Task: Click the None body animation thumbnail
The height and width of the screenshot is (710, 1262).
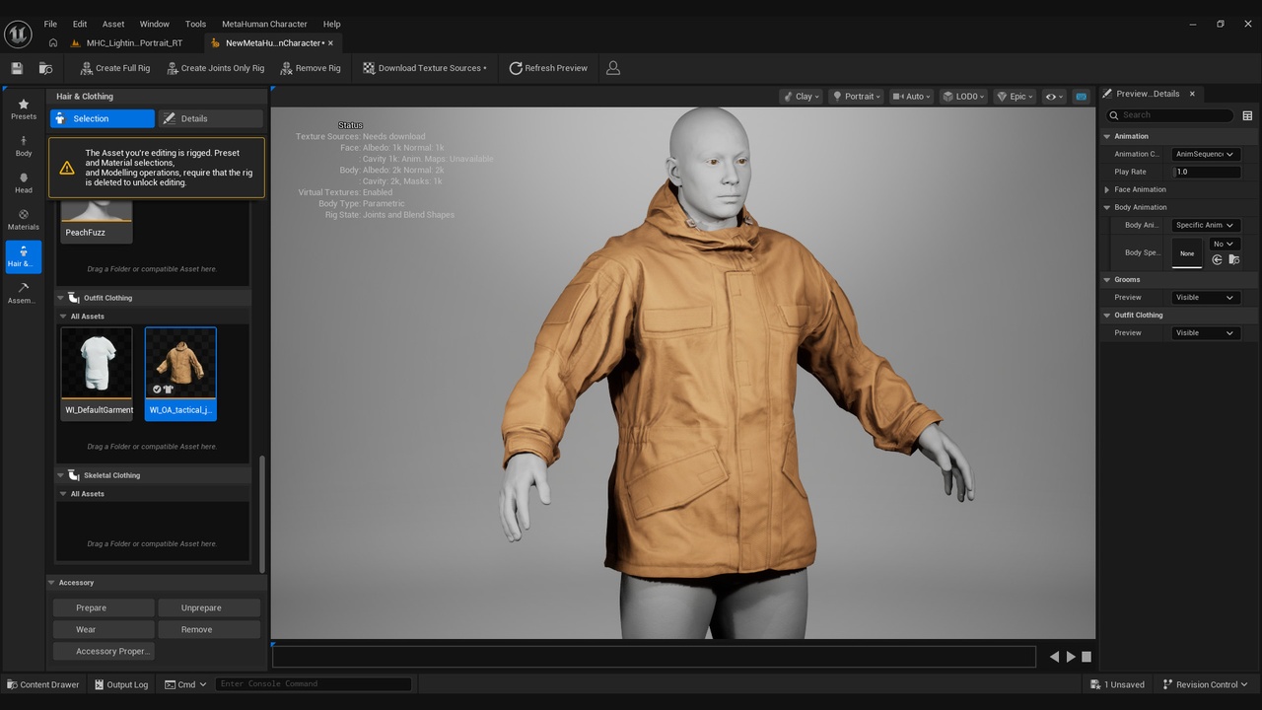Action: [1187, 252]
